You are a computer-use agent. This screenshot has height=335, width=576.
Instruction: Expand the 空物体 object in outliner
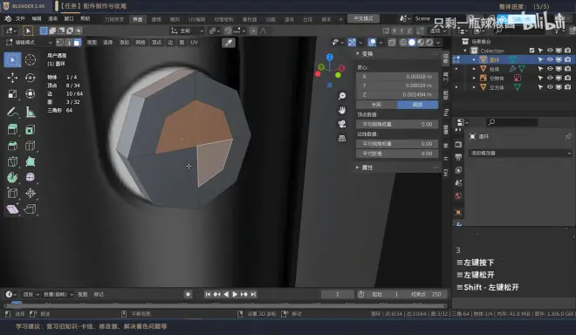tap(474, 78)
